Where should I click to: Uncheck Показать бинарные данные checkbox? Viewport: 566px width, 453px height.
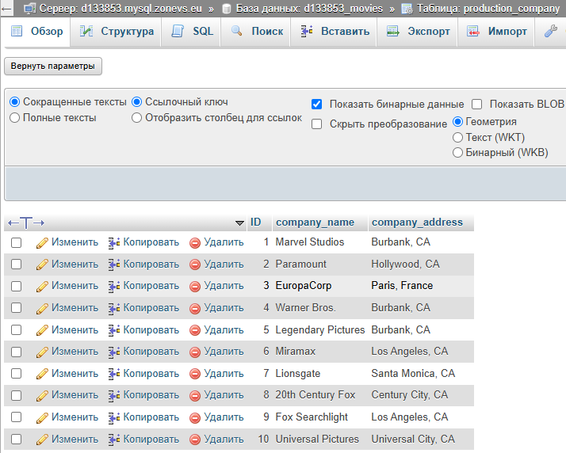pyautogui.click(x=316, y=105)
